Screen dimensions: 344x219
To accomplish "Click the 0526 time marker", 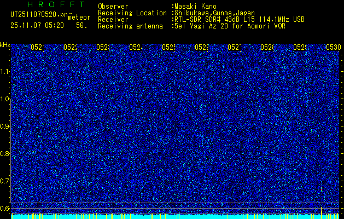I will 201,47.
